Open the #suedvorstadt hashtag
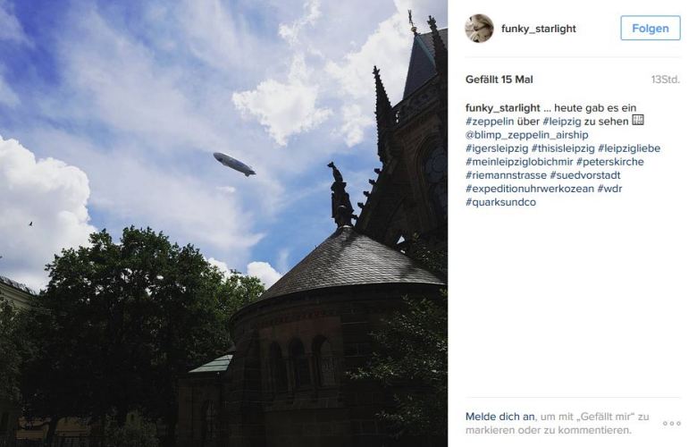 click(x=585, y=175)
